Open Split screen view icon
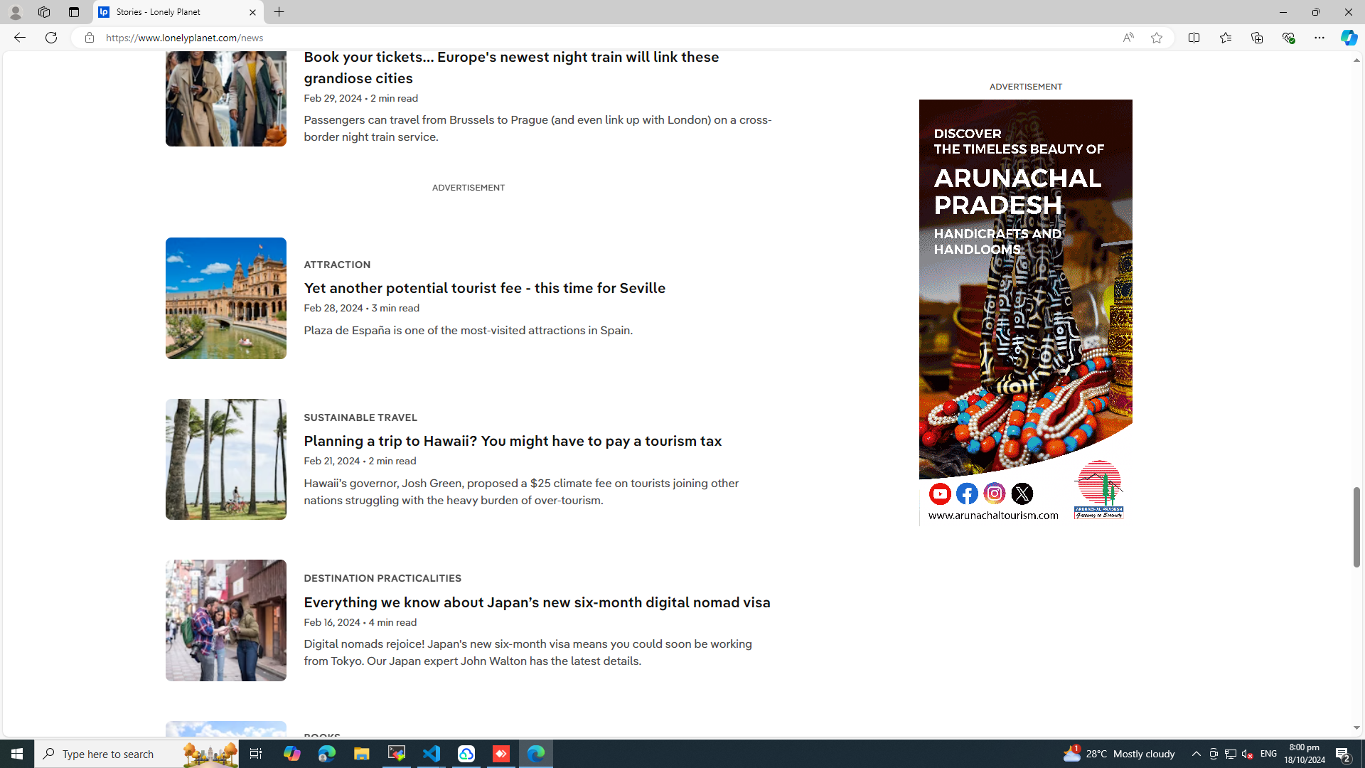 pyautogui.click(x=1194, y=38)
